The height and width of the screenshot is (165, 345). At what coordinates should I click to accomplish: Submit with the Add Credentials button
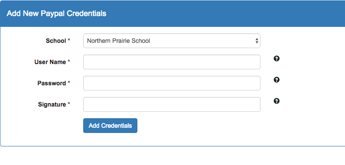coord(110,126)
